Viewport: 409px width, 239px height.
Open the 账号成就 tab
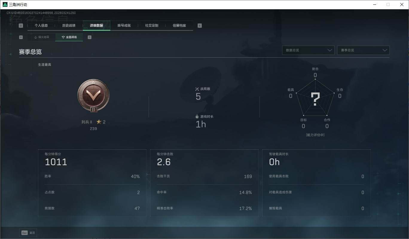point(124,26)
